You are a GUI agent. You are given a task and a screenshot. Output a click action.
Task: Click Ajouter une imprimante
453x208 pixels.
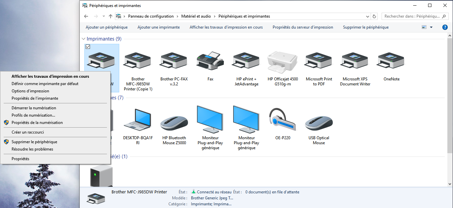pyautogui.click(x=159, y=27)
